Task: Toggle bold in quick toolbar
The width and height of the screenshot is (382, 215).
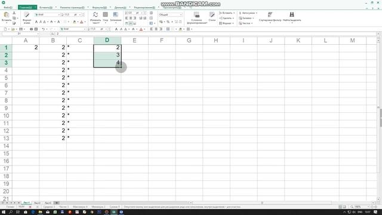Action: click(116, 29)
